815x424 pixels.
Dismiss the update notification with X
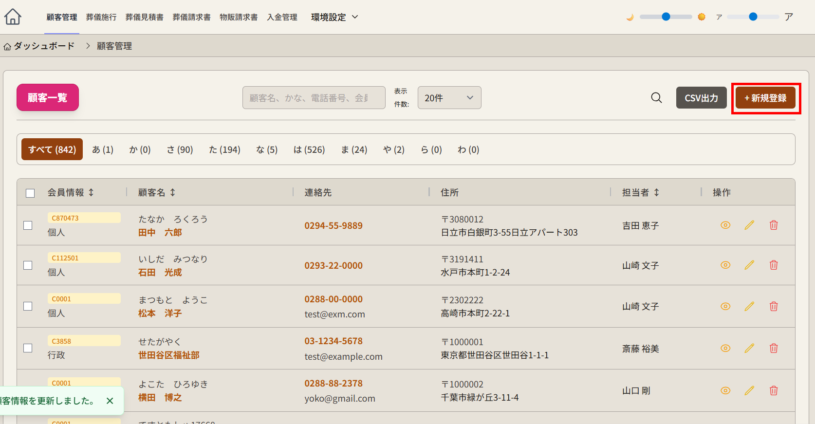(x=110, y=401)
